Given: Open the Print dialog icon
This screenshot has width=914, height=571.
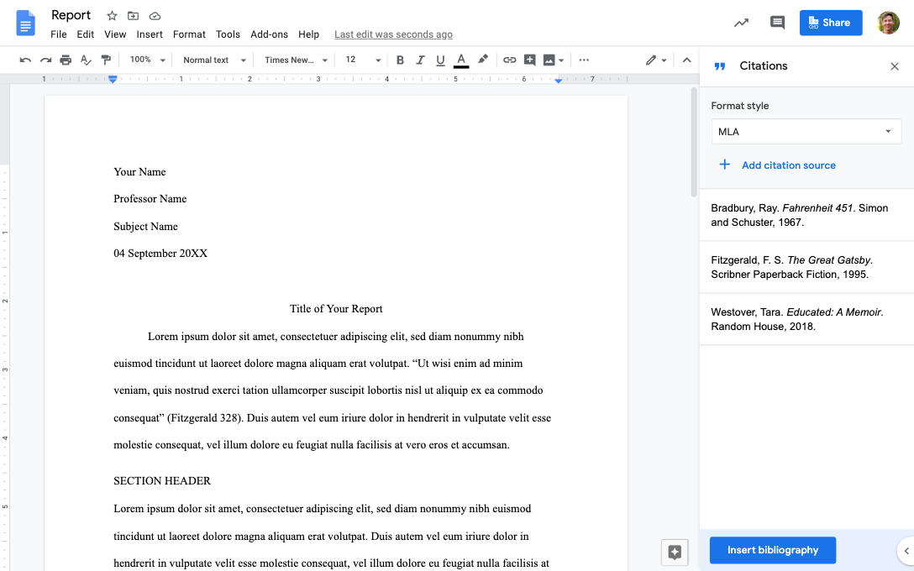Looking at the screenshot, I should [x=66, y=60].
